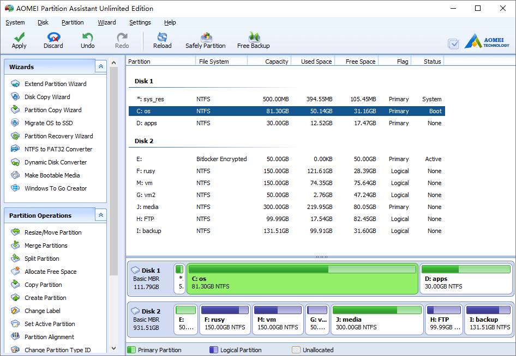Viewport: 516px width, 356px height.
Task: Sort by Capacity column header
Action: (269, 62)
